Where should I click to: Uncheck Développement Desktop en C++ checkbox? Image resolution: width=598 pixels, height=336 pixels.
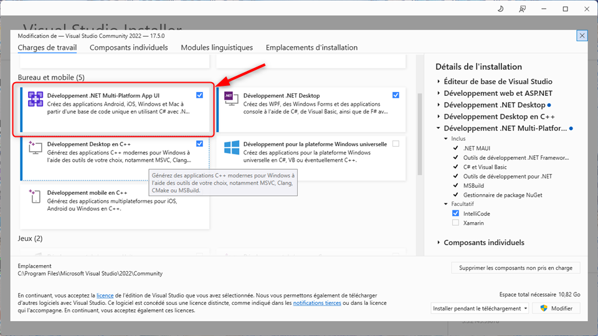(199, 144)
